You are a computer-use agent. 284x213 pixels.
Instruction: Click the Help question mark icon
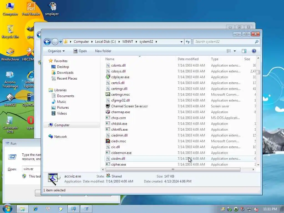click(254, 51)
